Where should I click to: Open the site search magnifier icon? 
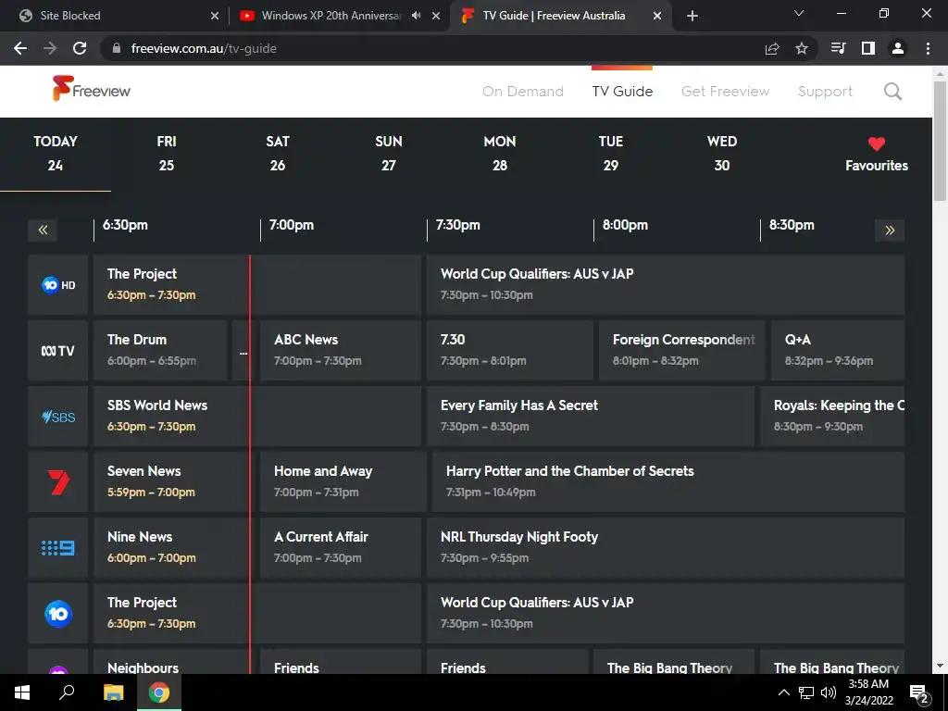pos(892,92)
